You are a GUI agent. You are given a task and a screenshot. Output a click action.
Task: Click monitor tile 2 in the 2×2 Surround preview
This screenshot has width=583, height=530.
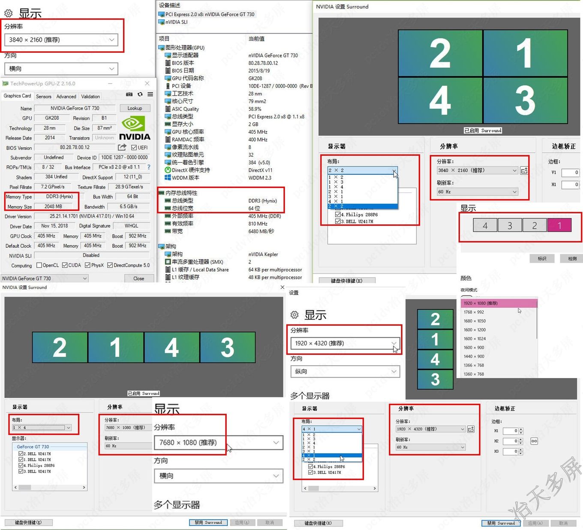(440, 53)
